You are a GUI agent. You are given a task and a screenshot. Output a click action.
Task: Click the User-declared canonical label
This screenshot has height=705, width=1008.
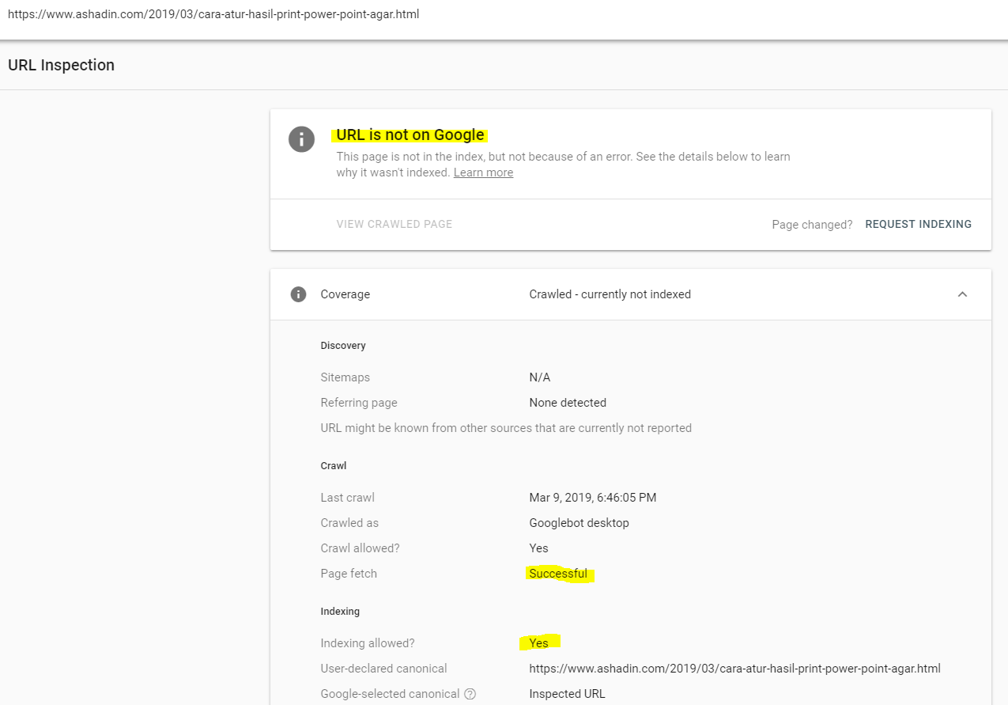click(x=383, y=669)
